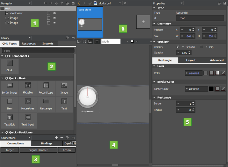Select the Clock QML component
The image size is (228, 167).
pos(10,66)
